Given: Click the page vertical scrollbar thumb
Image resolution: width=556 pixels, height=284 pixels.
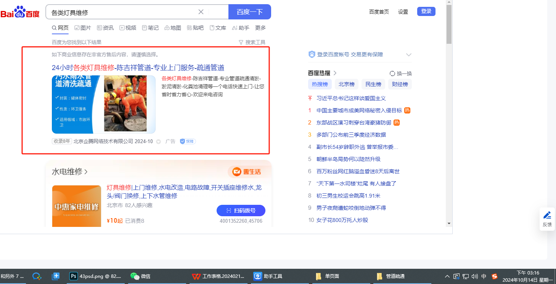Looking at the screenshot, I should [x=449, y=24].
